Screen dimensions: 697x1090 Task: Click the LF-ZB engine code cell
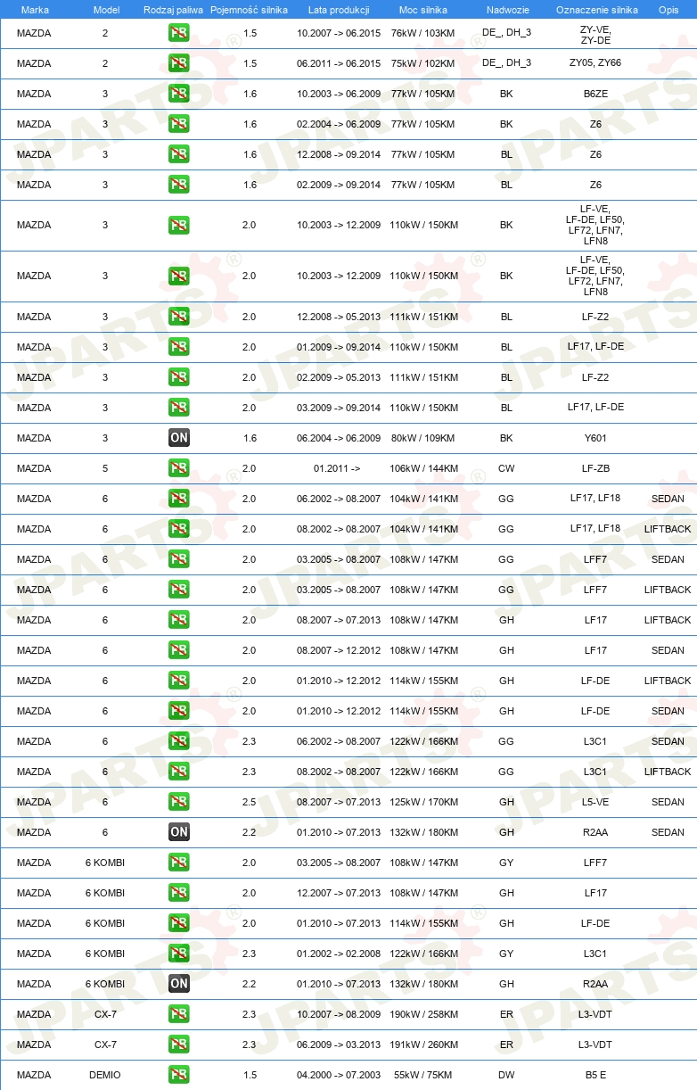point(595,469)
